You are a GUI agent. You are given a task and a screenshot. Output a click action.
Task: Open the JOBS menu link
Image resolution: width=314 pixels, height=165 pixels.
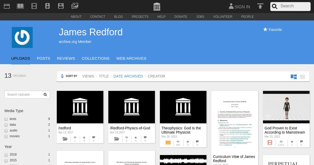[200, 17]
